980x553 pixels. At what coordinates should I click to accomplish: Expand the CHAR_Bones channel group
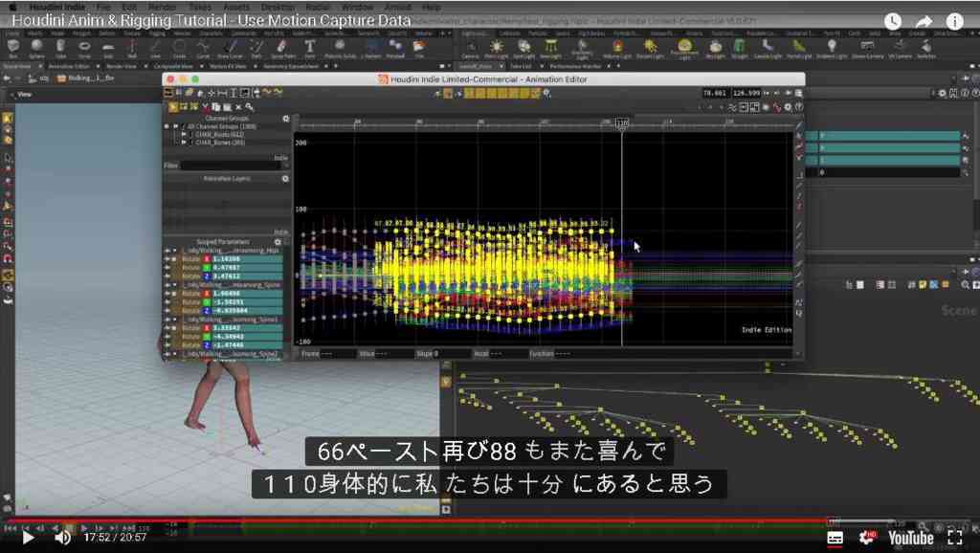tap(184, 143)
